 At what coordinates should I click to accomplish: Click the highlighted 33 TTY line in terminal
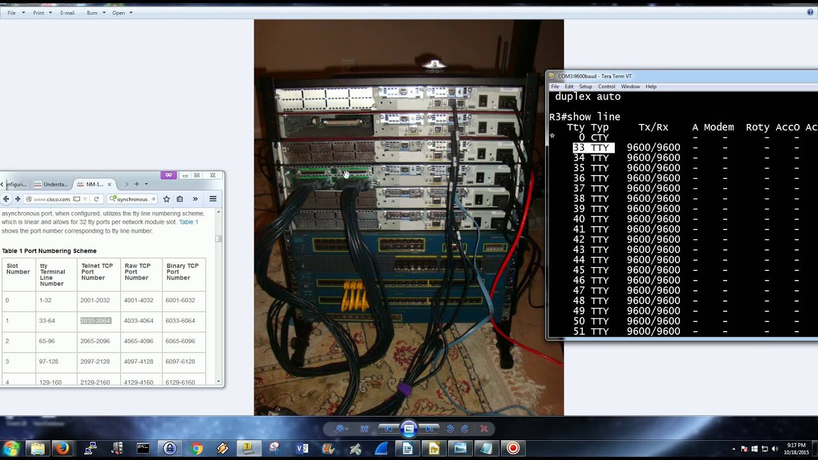(x=593, y=148)
